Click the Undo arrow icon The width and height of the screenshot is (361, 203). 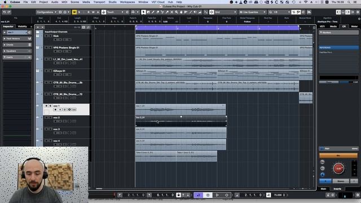(x=5, y=12)
